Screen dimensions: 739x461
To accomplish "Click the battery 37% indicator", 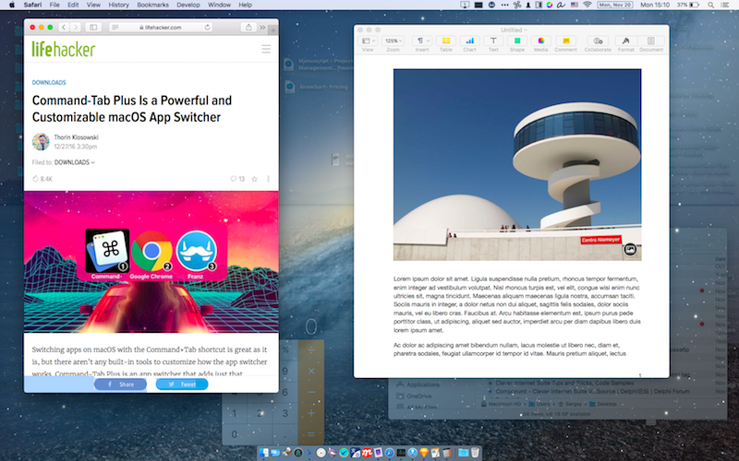I will click(688, 5).
